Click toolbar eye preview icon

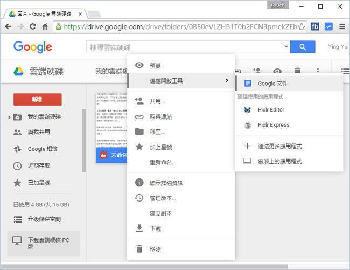[x=277, y=71]
